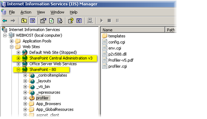Open the Window menu

point(58,12)
